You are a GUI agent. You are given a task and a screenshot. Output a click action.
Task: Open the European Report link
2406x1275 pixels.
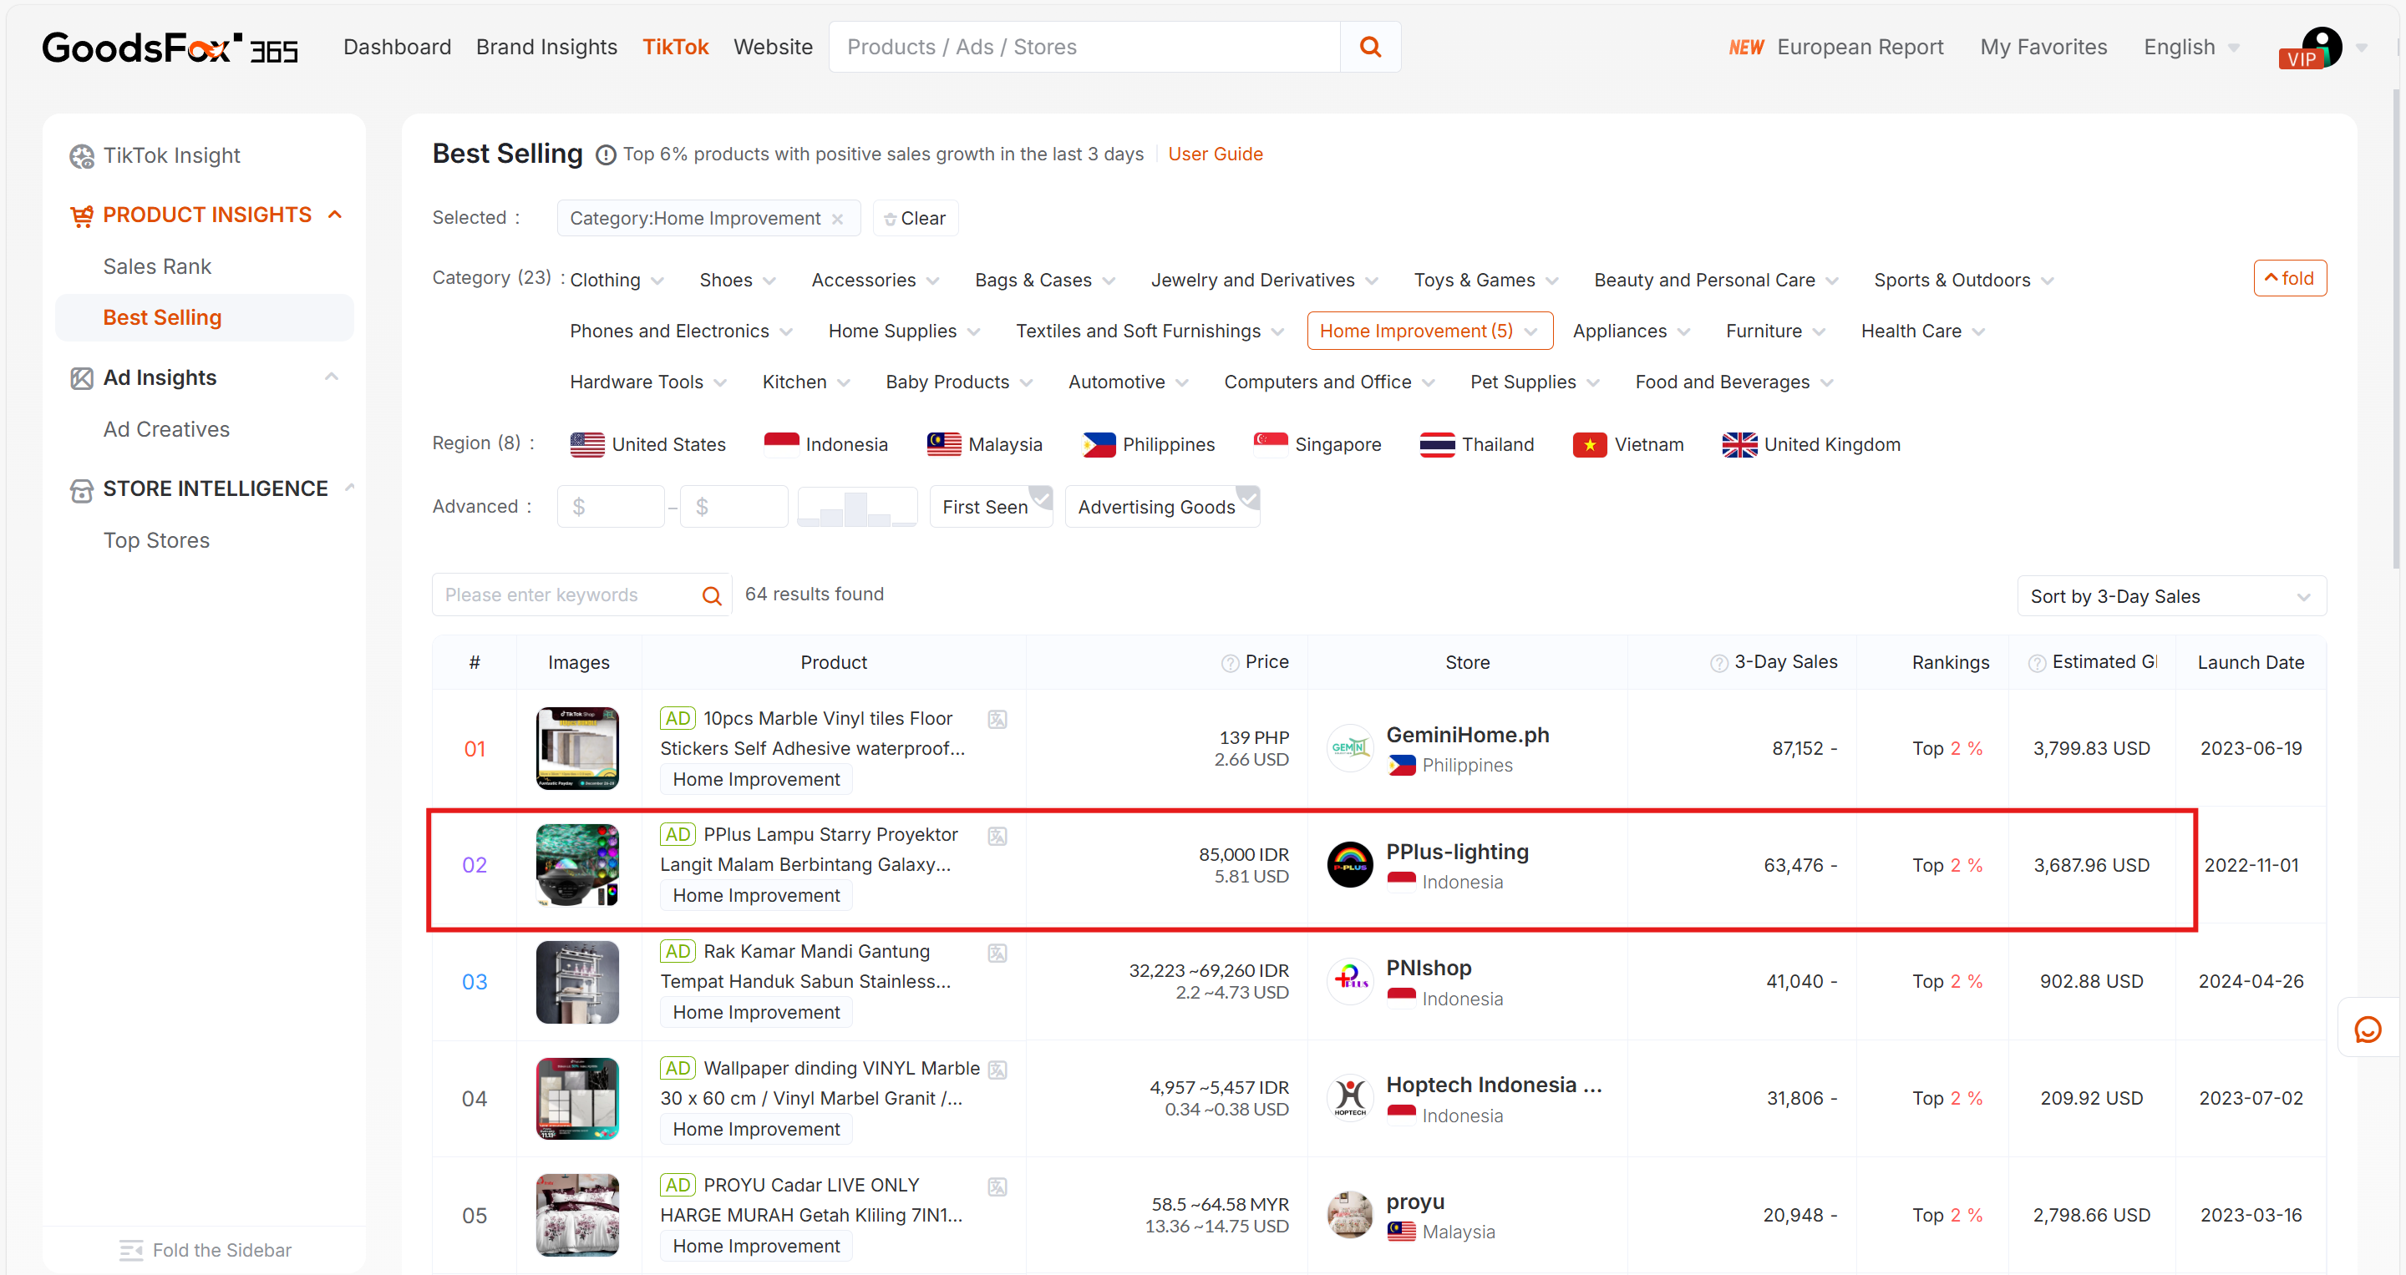[1859, 48]
